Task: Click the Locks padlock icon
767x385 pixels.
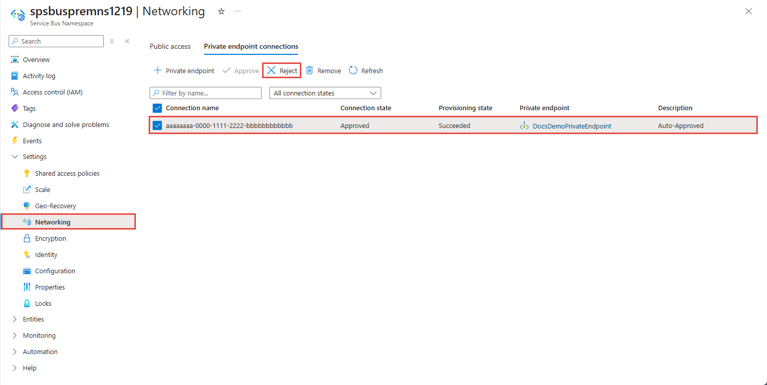Action: coord(27,303)
